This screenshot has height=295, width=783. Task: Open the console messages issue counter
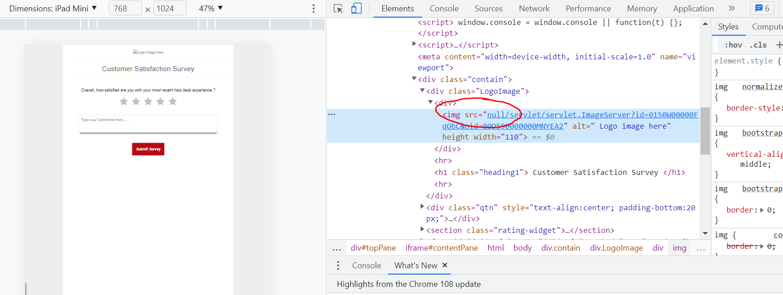tap(762, 9)
